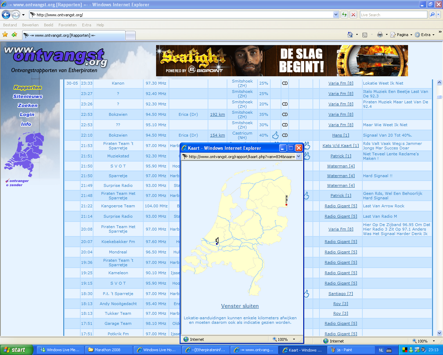The image size is (443, 355).
Task: Open the Favorieten menu
Action: point(67,25)
